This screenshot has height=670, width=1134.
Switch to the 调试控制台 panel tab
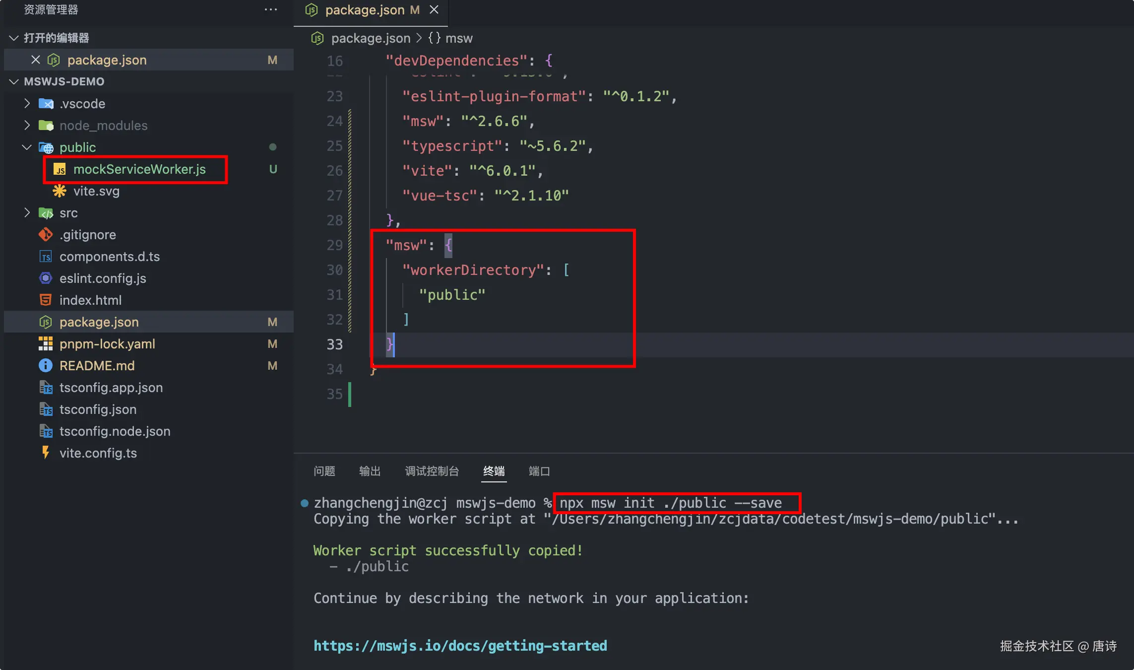tap(432, 471)
